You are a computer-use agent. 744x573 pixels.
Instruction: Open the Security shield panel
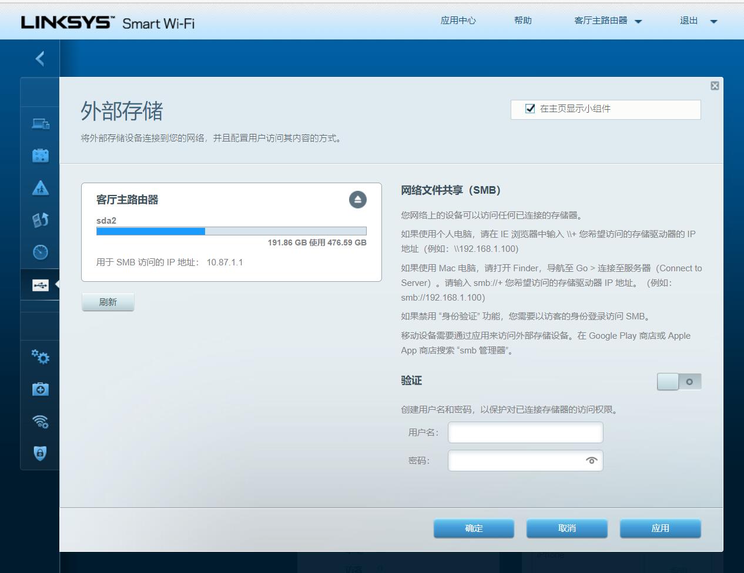[x=39, y=453]
